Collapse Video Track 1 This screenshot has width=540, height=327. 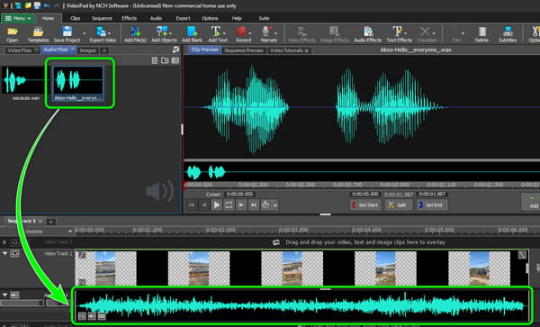click(4, 253)
